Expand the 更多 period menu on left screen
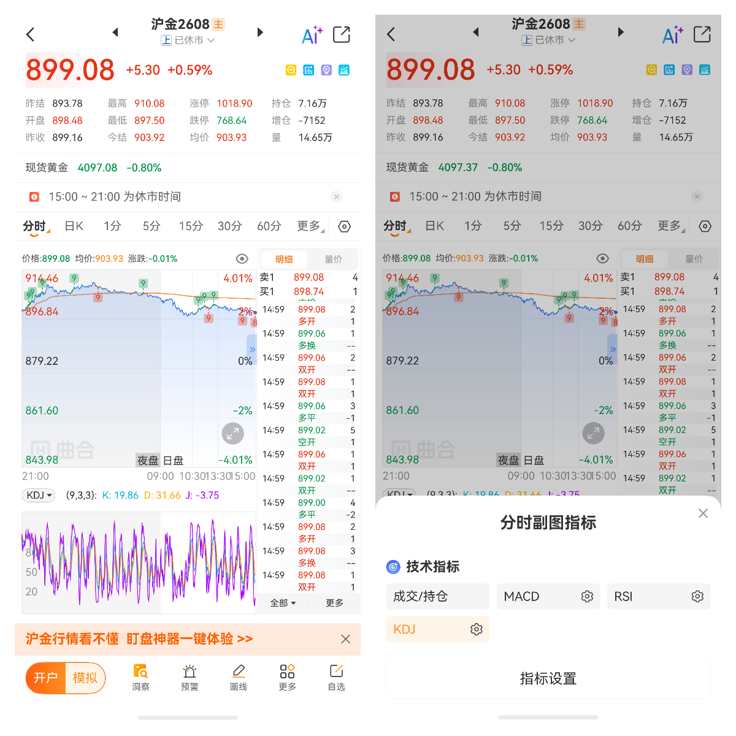 pyautogui.click(x=311, y=226)
